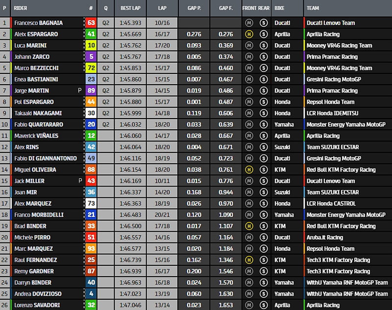Click Raul Fernandez's hard front tyre icon
This screenshot has height=310, width=392.
[x=249, y=260]
